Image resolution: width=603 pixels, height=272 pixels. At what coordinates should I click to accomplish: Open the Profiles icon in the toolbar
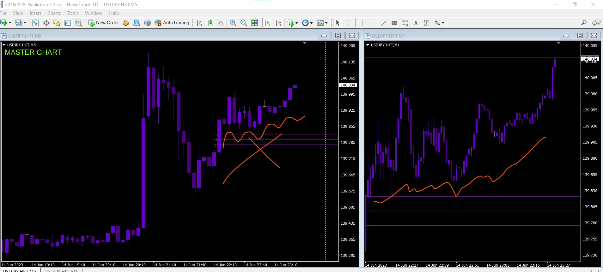(x=19, y=23)
